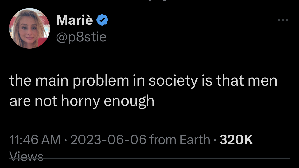Click the word "Earth" in the location
Image resolution: width=299 pixels, height=168 pixels.
pos(195,139)
